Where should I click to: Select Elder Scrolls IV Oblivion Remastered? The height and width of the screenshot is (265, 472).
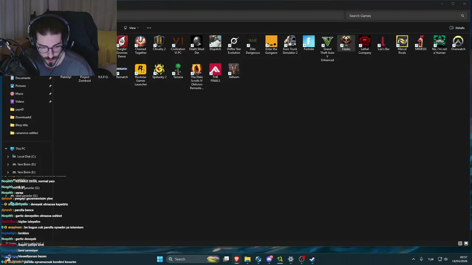point(197,77)
